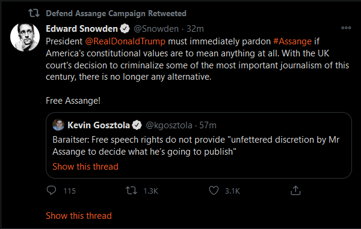Click the reply speech bubble icon
This screenshot has height=229, width=361.
tap(51, 191)
